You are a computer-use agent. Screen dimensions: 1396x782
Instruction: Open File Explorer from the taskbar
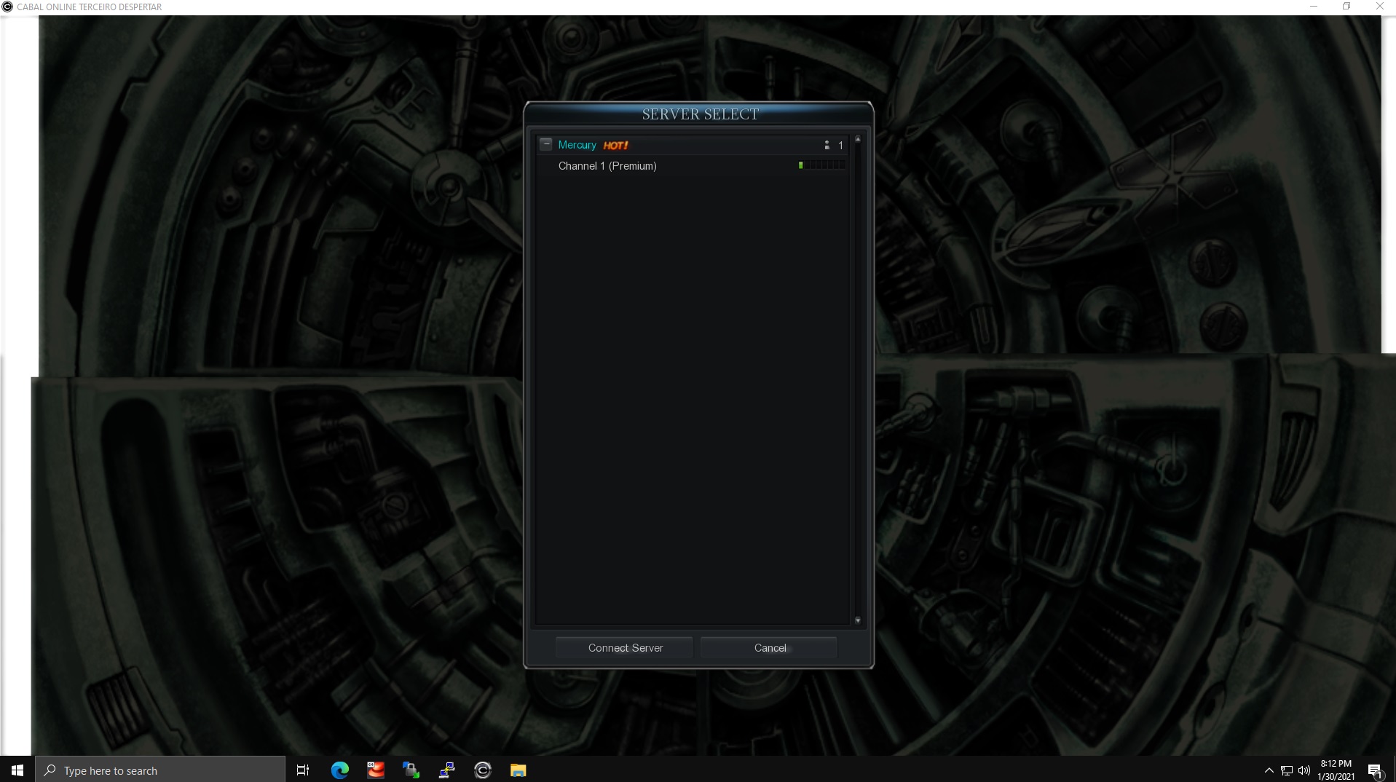(518, 770)
